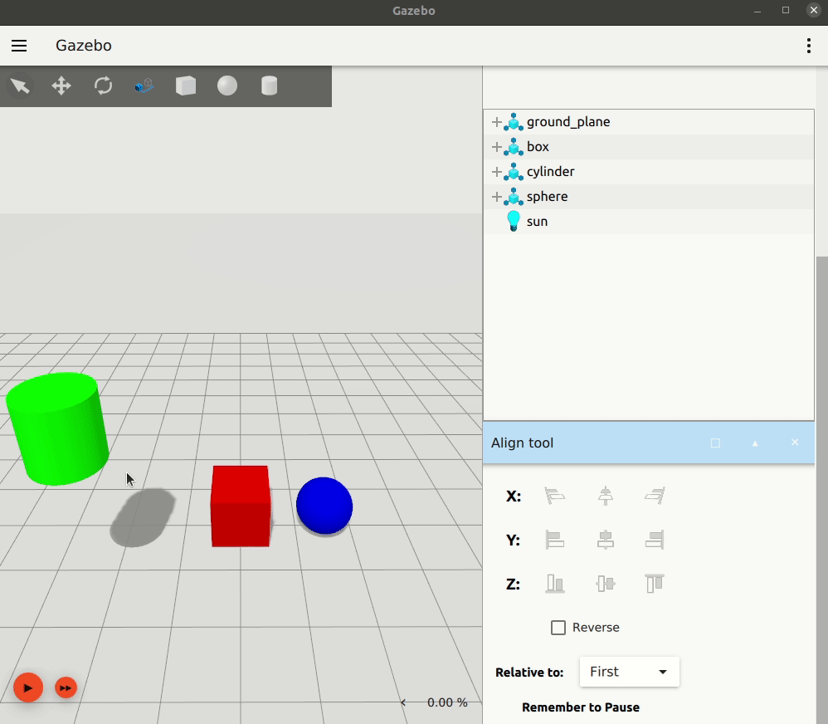The height and width of the screenshot is (724, 828).
Task: Collapse the stats arrow near 0.00 %
Action: click(x=403, y=702)
